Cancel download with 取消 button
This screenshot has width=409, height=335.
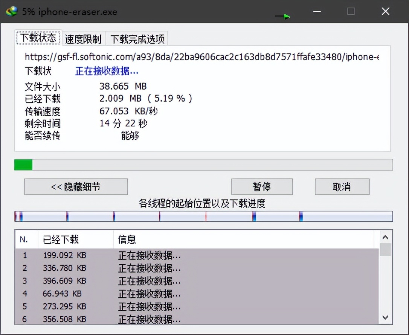[342, 187]
